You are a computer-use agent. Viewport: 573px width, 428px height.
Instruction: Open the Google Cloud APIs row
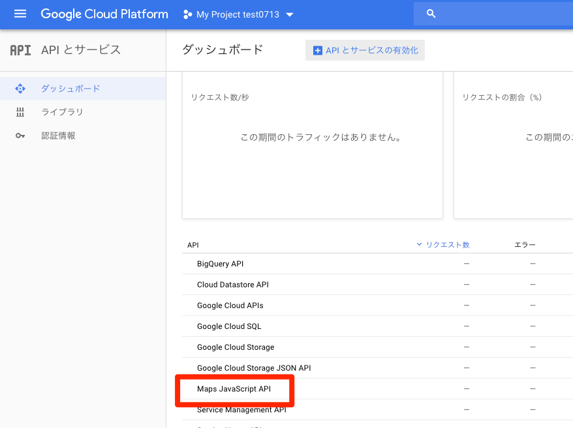pyautogui.click(x=377, y=306)
